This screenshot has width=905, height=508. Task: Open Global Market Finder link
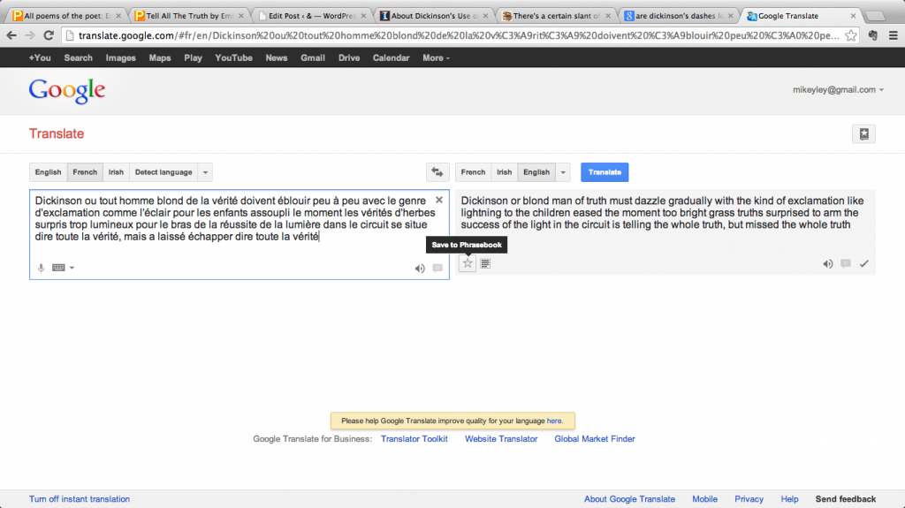point(595,439)
